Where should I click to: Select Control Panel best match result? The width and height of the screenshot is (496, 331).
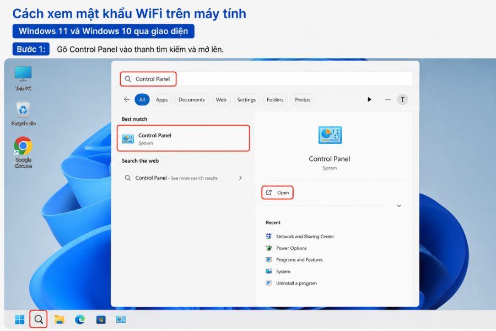[184, 138]
